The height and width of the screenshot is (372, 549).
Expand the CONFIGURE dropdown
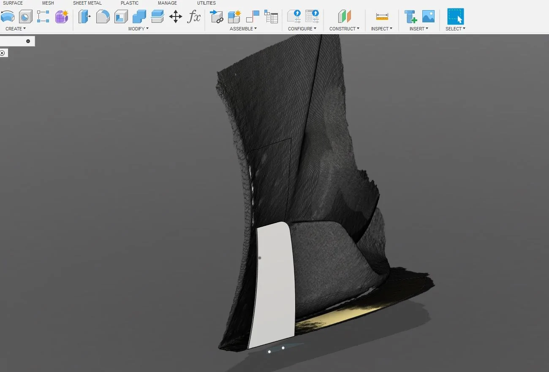tap(302, 29)
